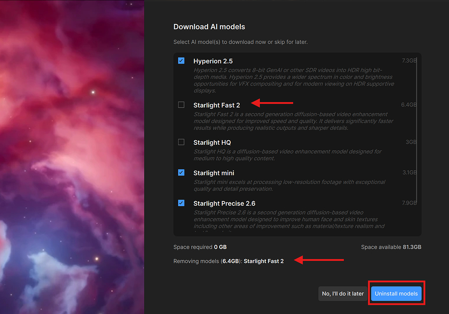
Task: Click the 3.1GB size of Starlight mini
Action: (x=409, y=172)
